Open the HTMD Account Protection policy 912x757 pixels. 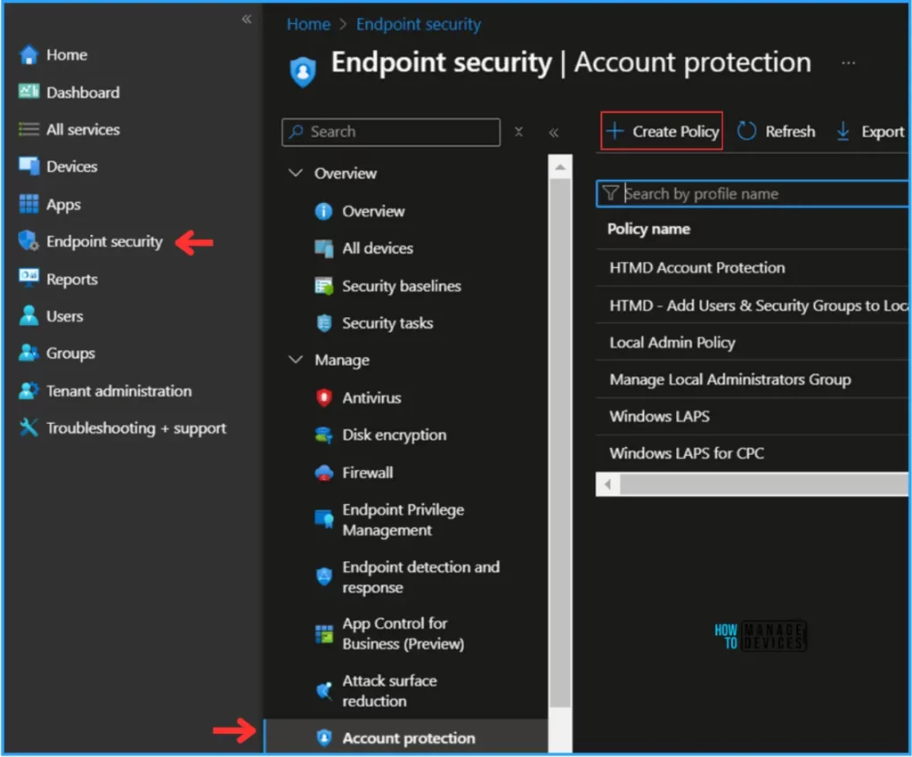(696, 267)
